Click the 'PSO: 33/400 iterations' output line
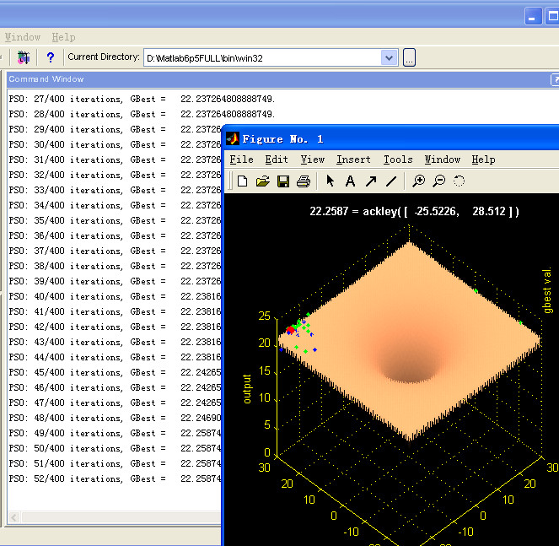 [x=115, y=190]
